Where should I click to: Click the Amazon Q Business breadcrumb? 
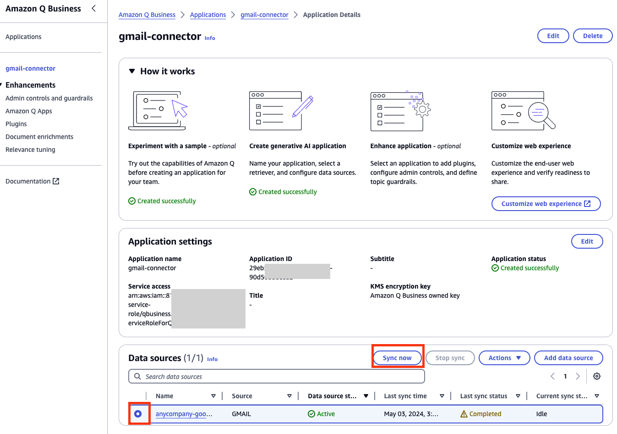(147, 15)
